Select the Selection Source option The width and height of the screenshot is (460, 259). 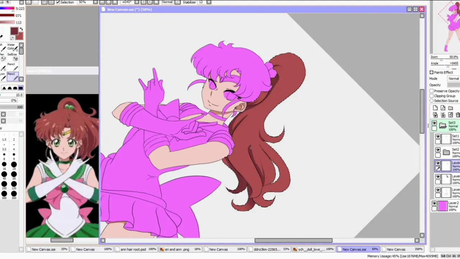432,101
